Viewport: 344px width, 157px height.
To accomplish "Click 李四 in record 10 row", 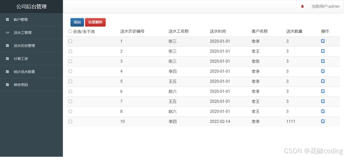I will pos(172,121).
